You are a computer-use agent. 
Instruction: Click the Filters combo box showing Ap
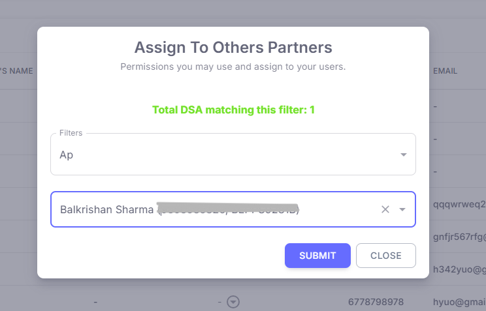tap(222, 155)
